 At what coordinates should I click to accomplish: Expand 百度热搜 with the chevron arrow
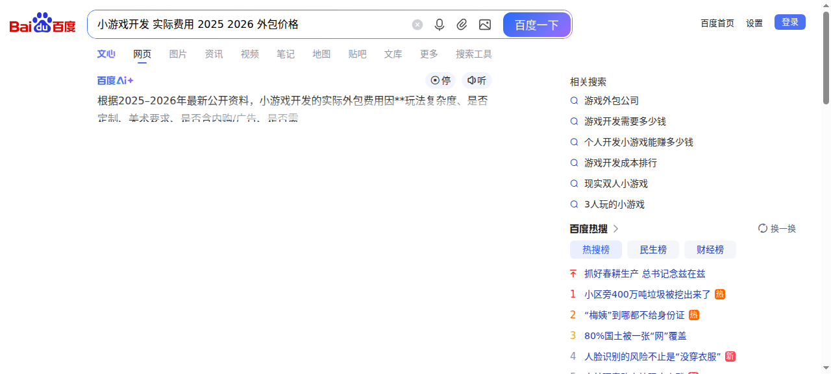point(616,229)
